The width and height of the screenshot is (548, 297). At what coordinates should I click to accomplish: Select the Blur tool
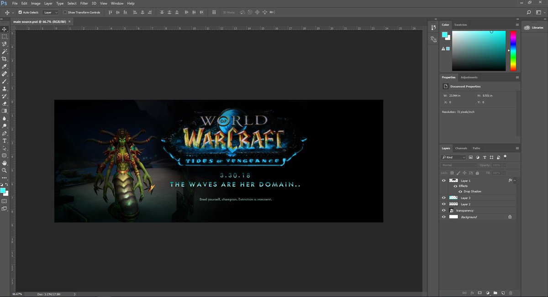point(5,118)
